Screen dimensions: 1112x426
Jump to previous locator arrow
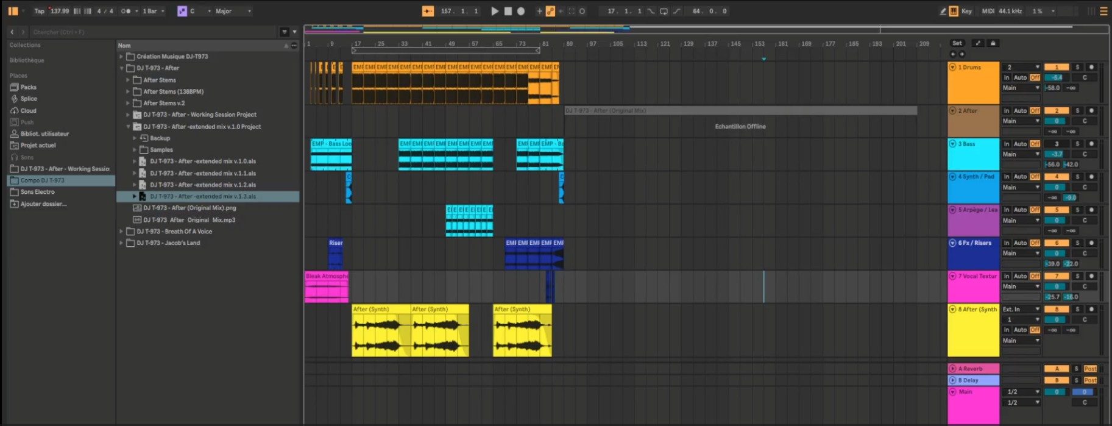(x=954, y=54)
